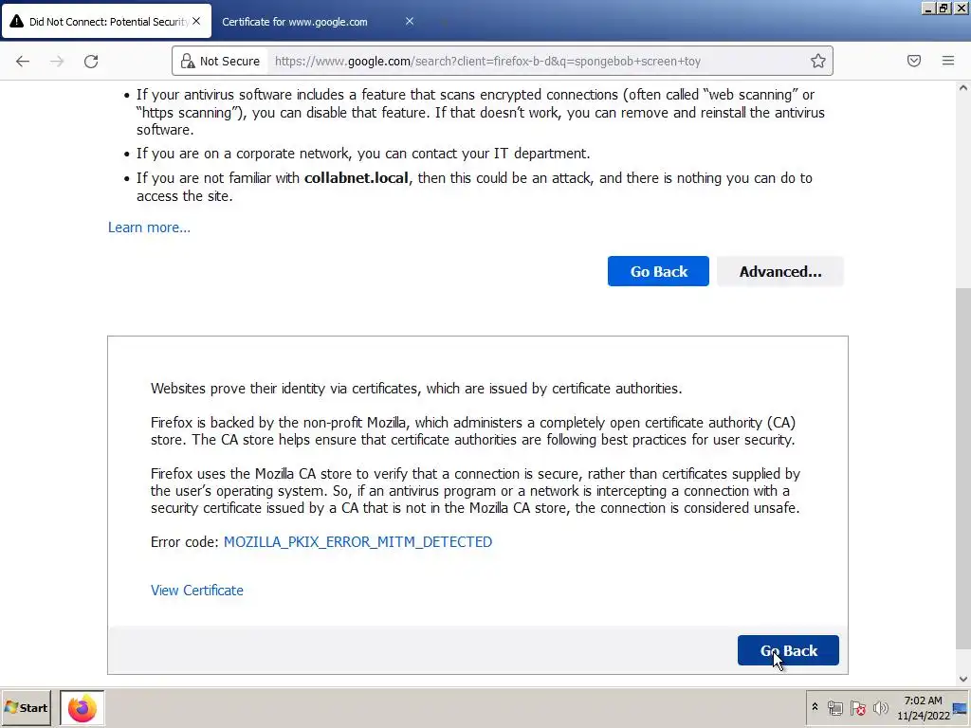Screen dimensions: 971x728
Task: Open the Firefox hamburger menu
Action: point(948,61)
